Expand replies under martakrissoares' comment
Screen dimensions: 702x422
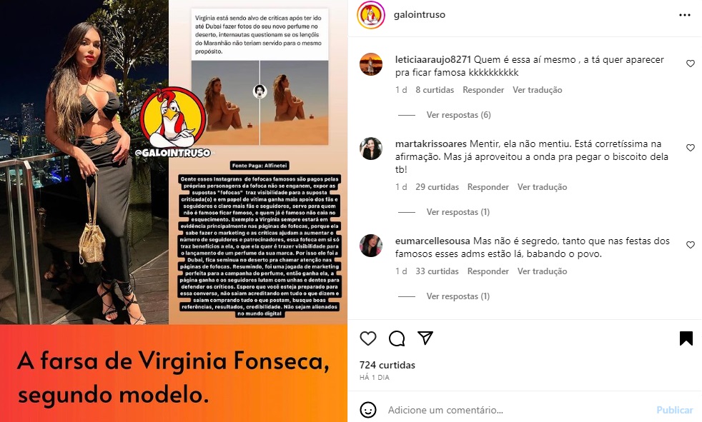458,212
